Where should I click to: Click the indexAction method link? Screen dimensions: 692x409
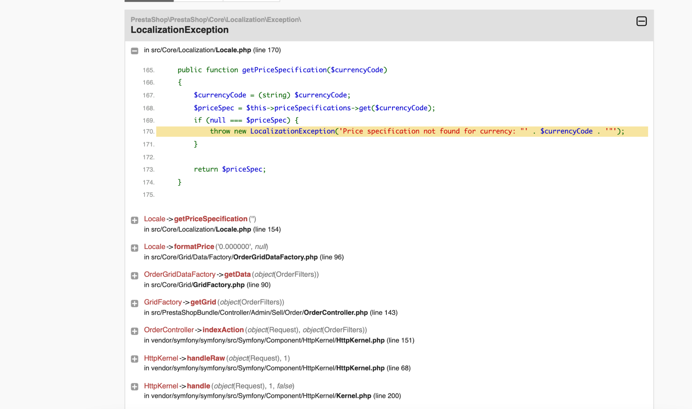pyautogui.click(x=223, y=330)
